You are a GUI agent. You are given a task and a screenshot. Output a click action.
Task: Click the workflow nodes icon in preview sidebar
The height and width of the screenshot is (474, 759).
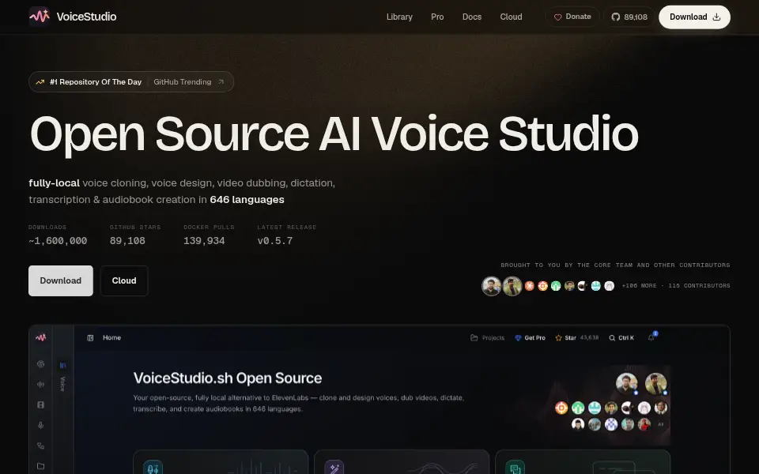(40, 446)
